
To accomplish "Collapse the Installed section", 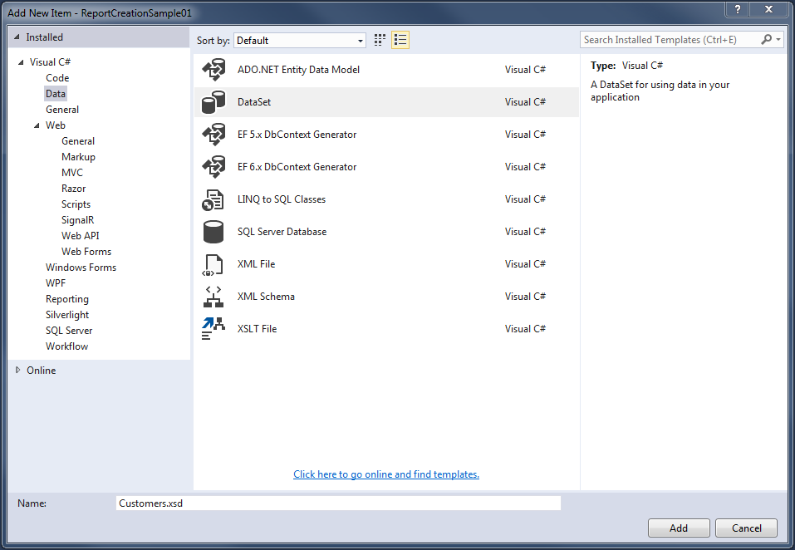I will [17, 37].
